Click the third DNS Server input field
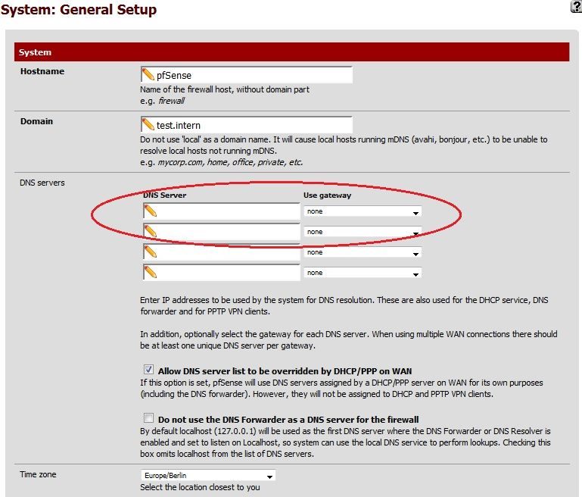The height and width of the screenshot is (497, 582). [x=222, y=252]
